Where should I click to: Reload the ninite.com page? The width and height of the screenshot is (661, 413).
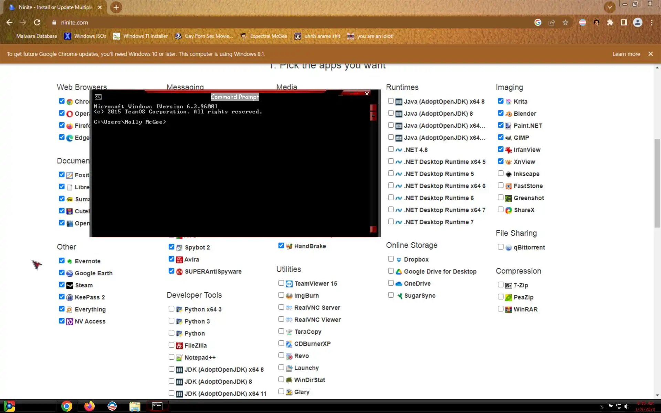coord(37,22)
